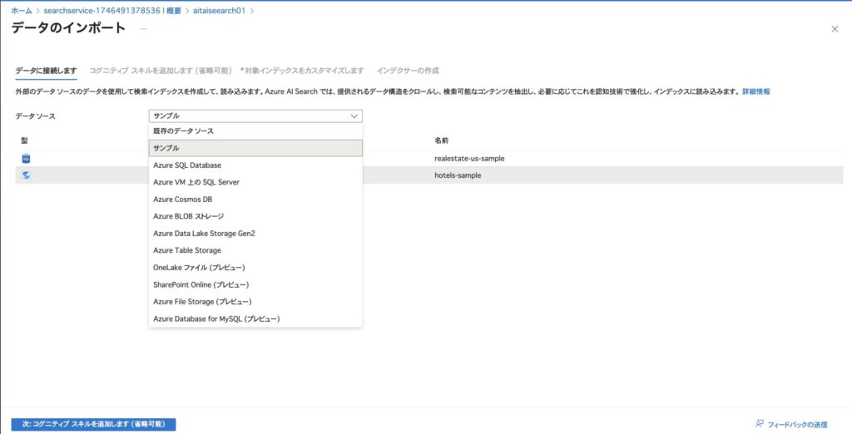
Task: Choose Azure Cosmos DB option
Action: pyautogui.click(x=255, y=200)
